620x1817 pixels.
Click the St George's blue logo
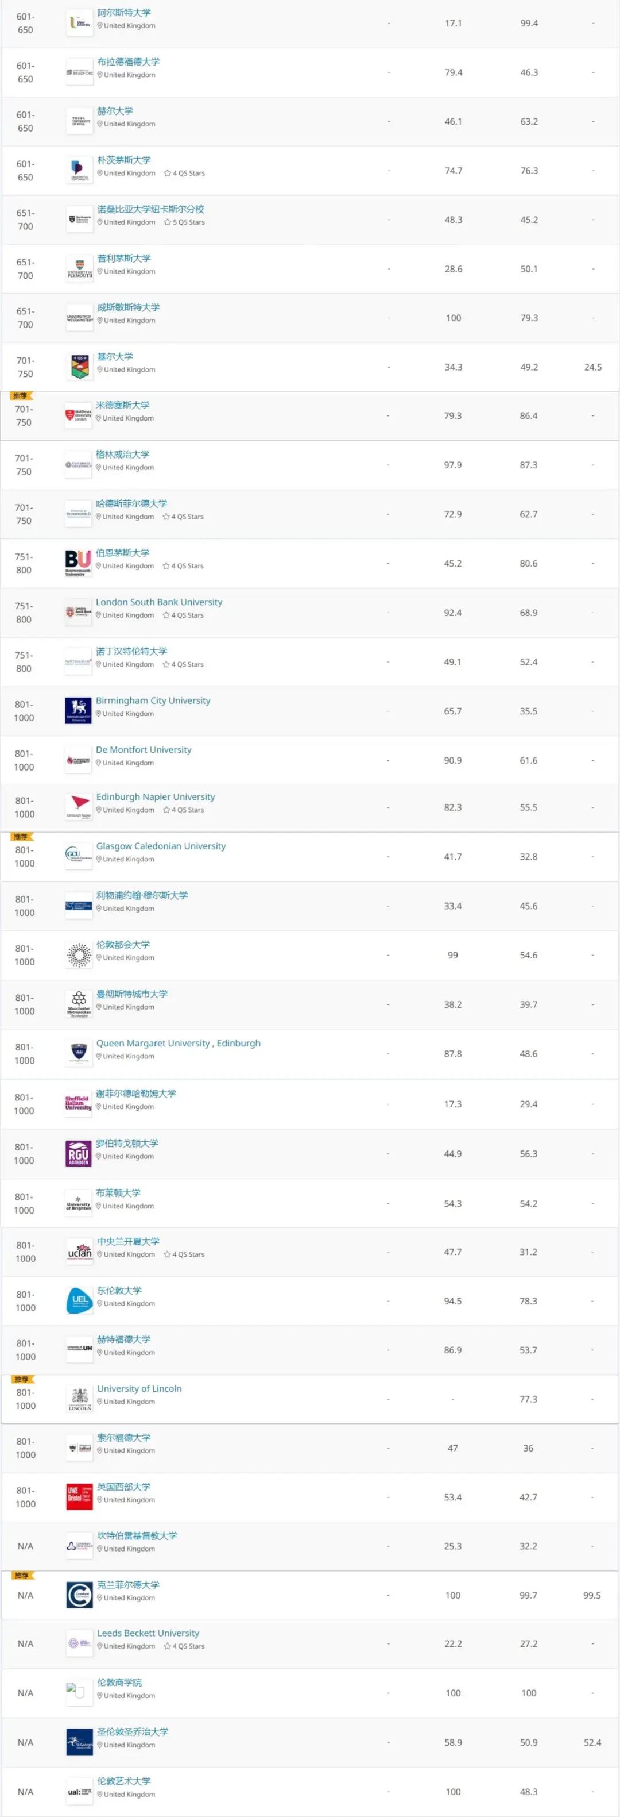pyautogui.click(x=79, y=1742)
